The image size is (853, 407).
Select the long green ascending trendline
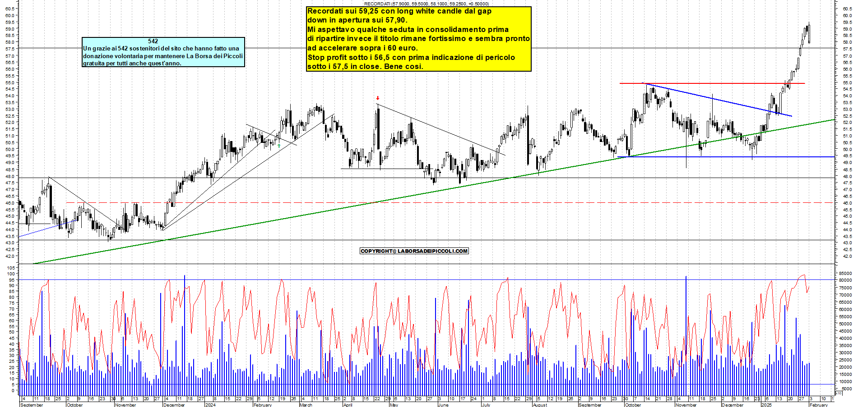point(433,192)
